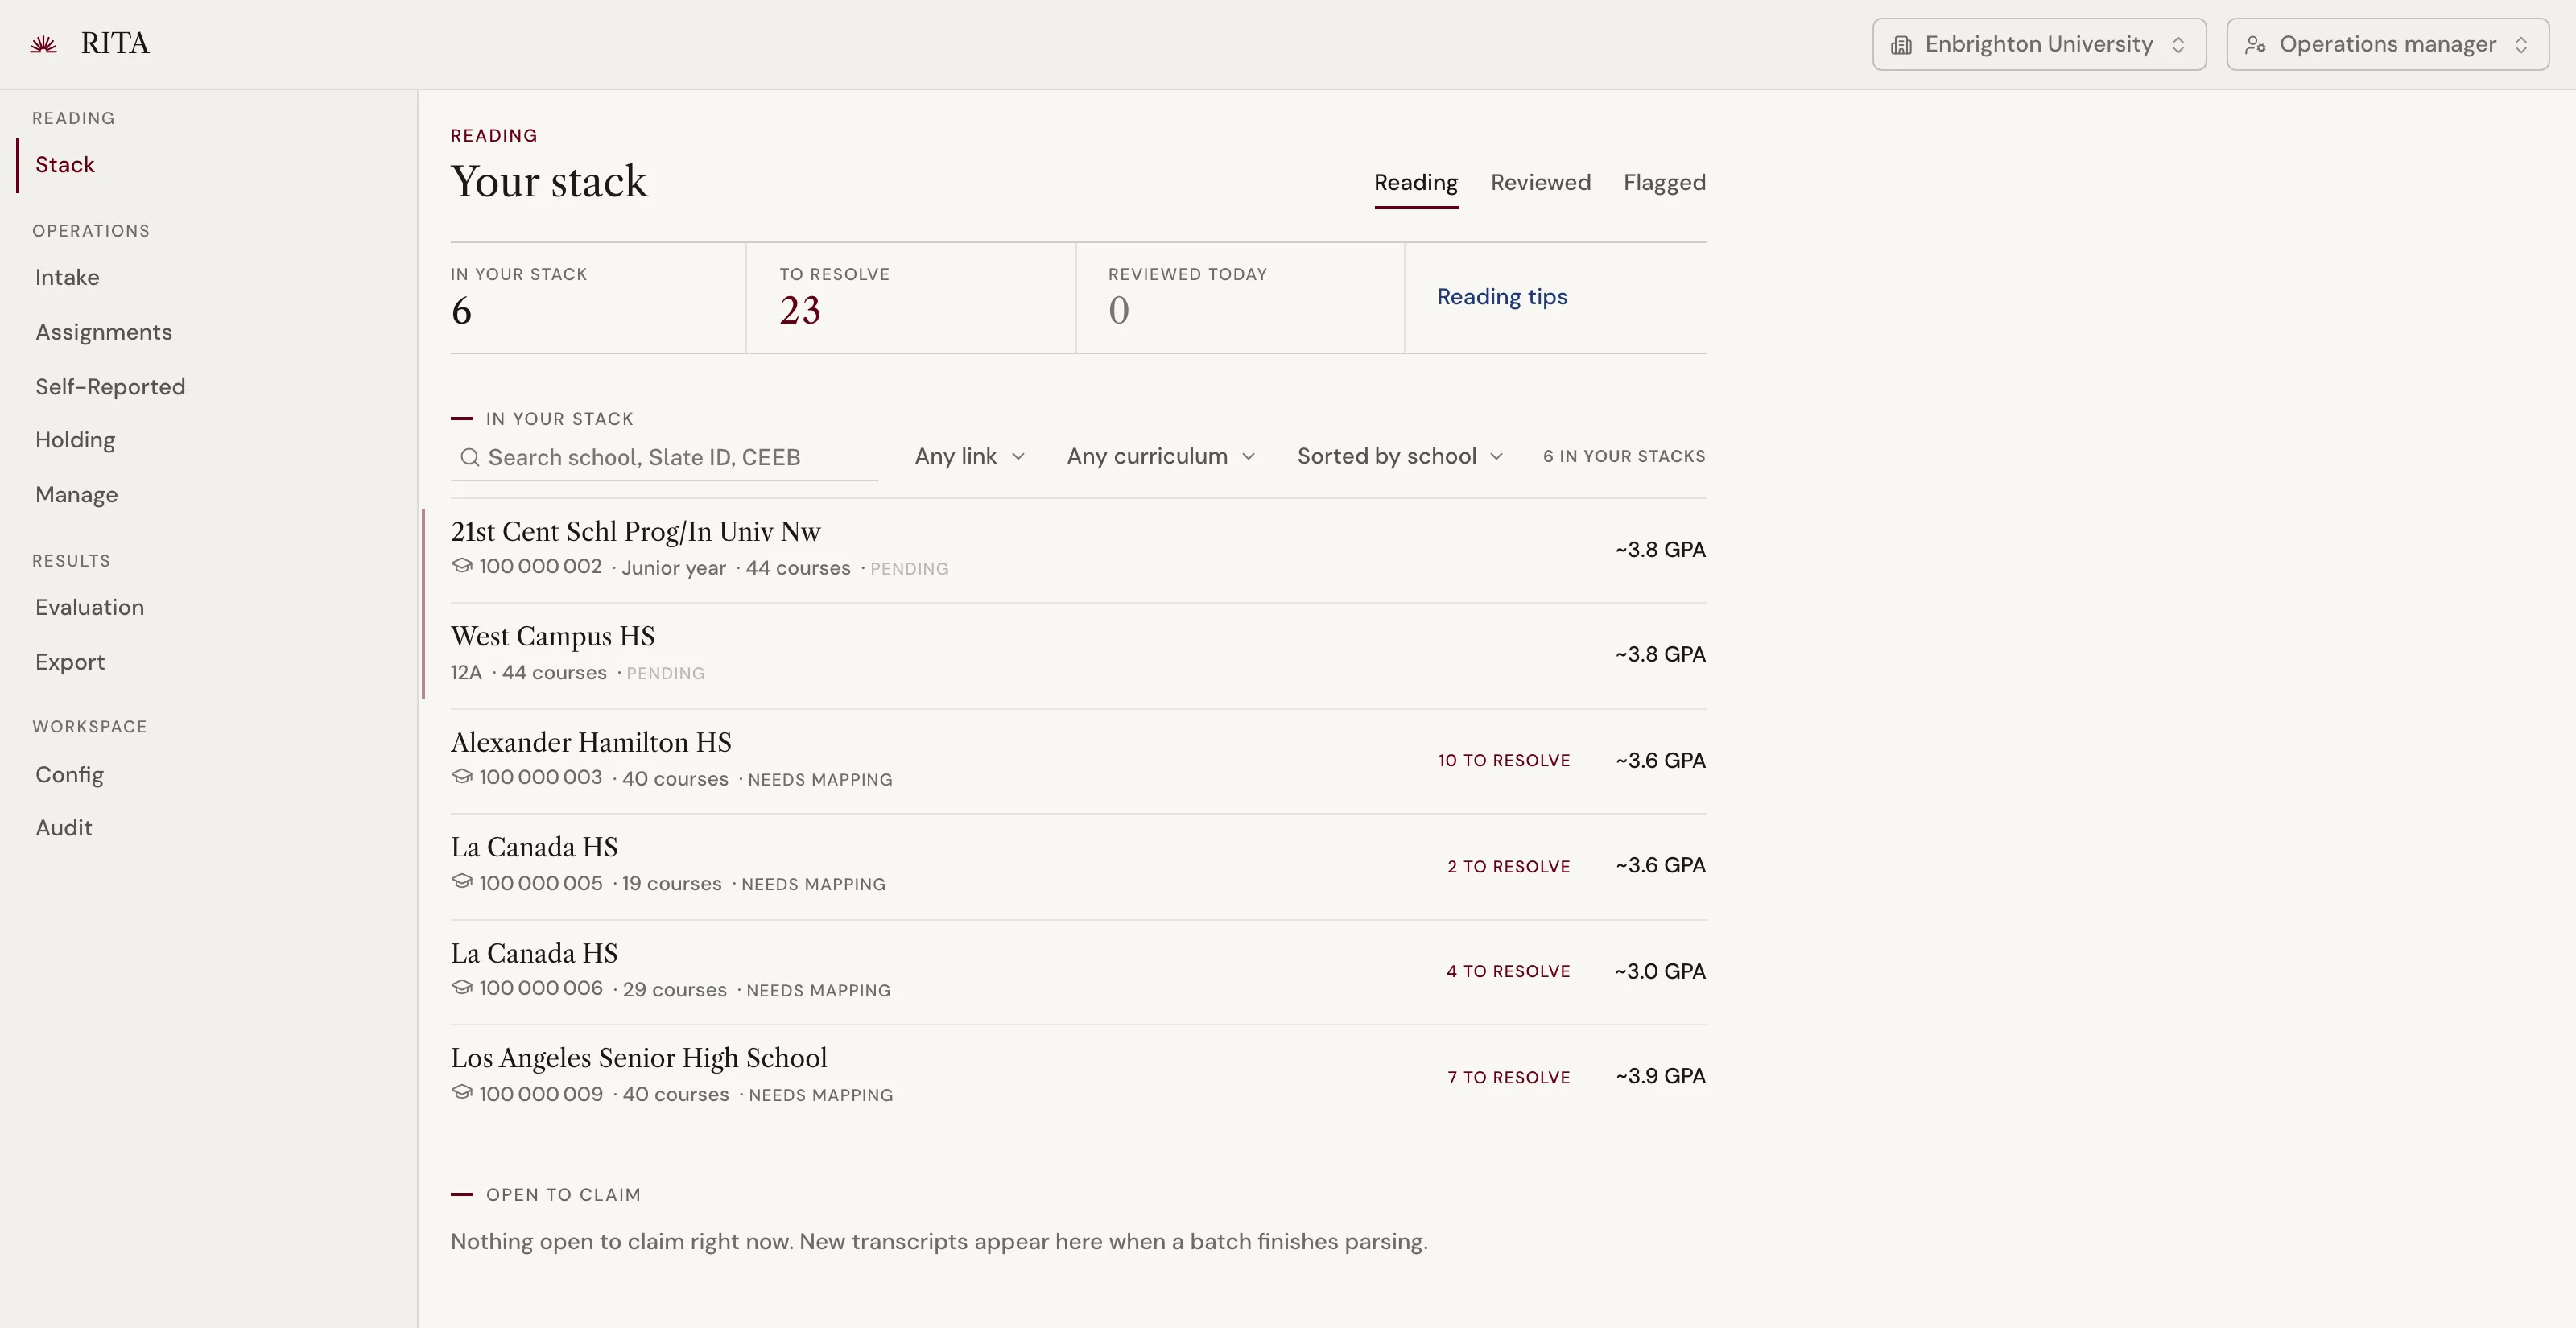2576x1328 pixels.
Task: Switch to the Reviewed tab
Action: pos(1540,182)
